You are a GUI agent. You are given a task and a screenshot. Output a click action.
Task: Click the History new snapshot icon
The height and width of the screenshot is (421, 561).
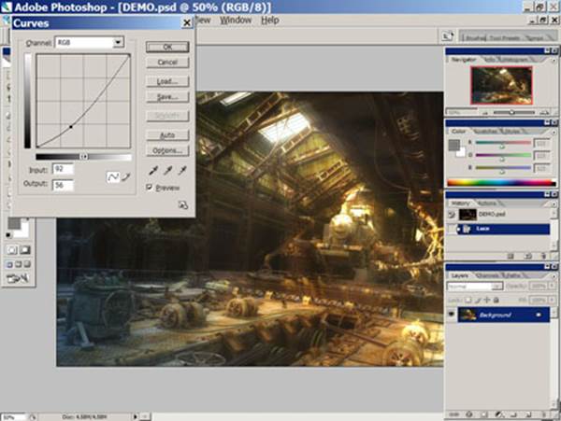click(511, 256)
